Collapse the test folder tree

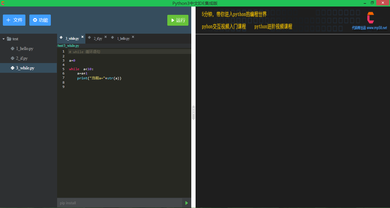point(4,39)
